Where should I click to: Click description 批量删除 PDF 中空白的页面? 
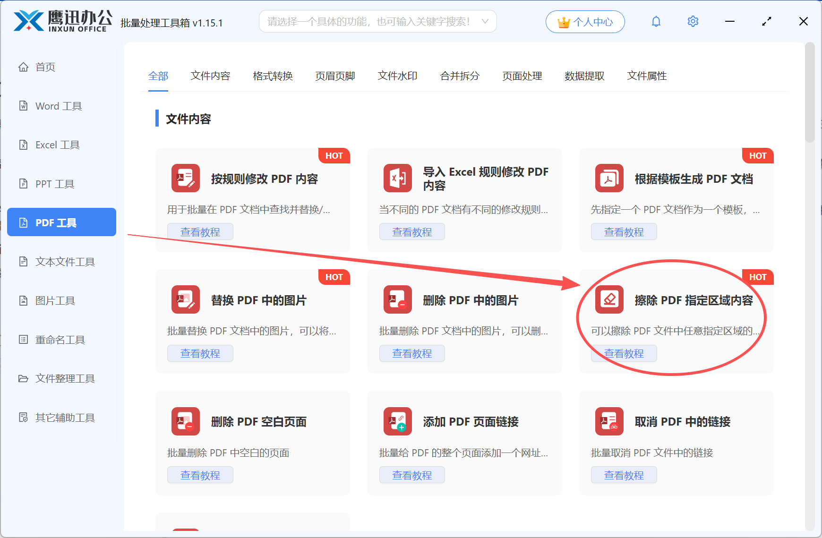pos(228,453)
